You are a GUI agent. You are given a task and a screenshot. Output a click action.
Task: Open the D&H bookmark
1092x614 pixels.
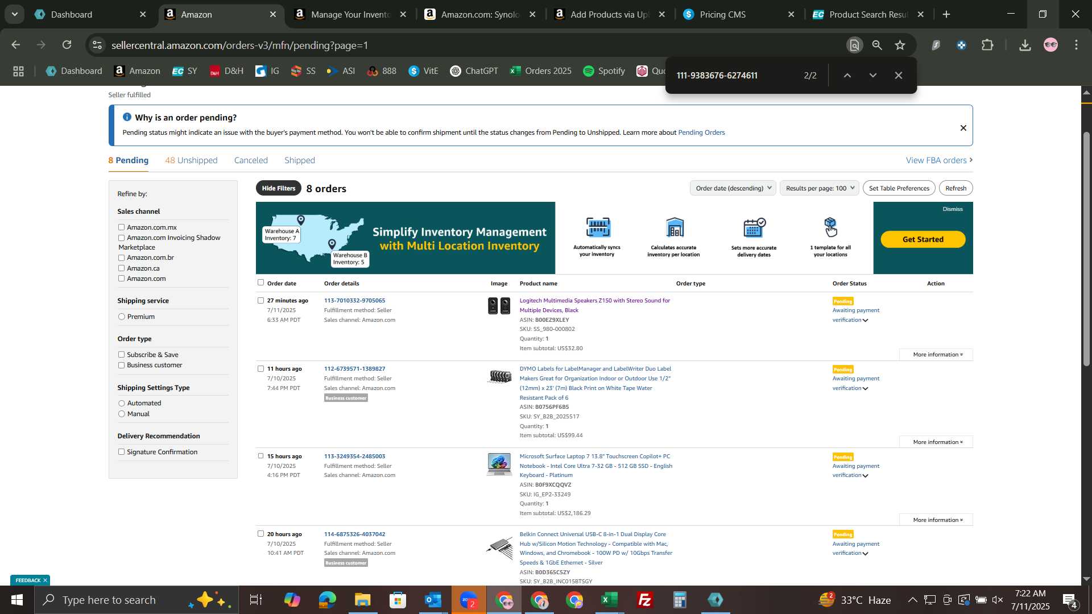pyautogui.click(x=226, y=71)
